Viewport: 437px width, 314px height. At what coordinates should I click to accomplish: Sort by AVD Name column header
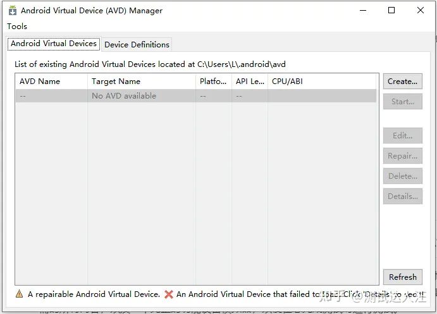point(52,82)
